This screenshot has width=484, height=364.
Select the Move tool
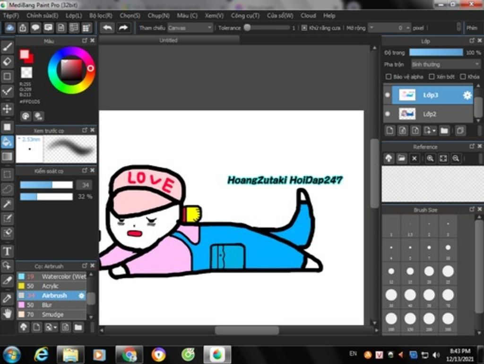point(8,109)
